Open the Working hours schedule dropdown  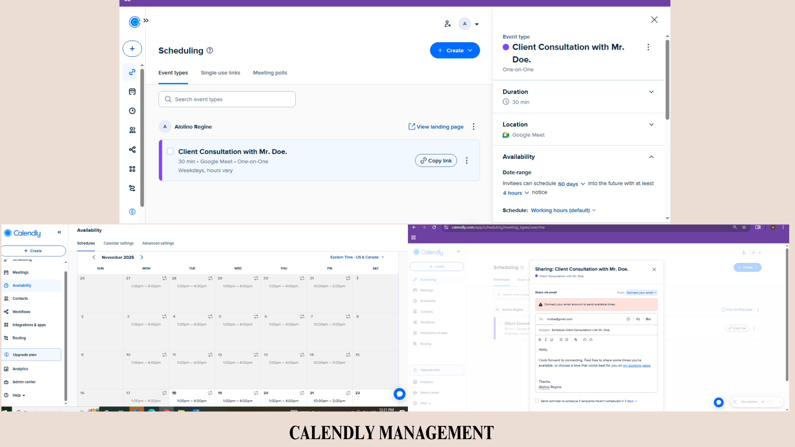coord(563,210)
